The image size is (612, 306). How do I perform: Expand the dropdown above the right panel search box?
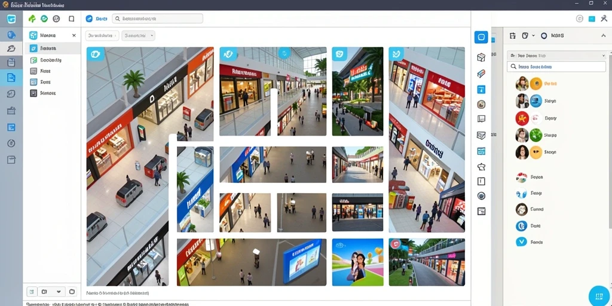point(556,56)
